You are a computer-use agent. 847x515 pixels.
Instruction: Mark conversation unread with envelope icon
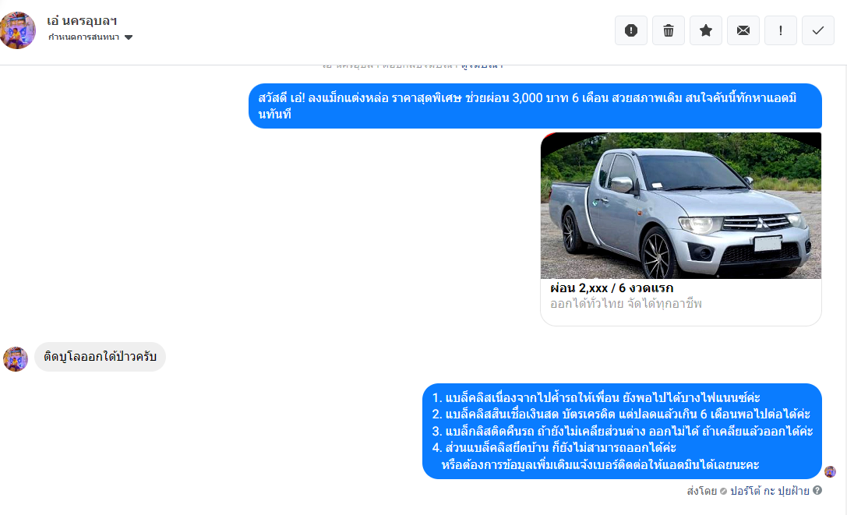(743, 31)
